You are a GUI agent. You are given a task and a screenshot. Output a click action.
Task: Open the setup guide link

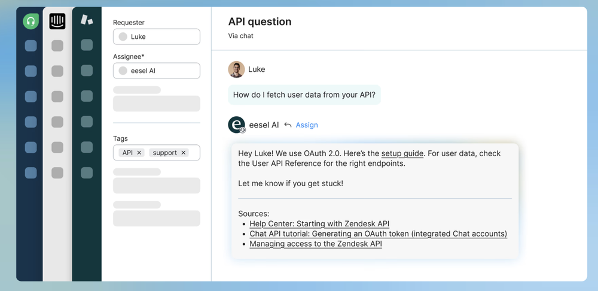(402, 153)
